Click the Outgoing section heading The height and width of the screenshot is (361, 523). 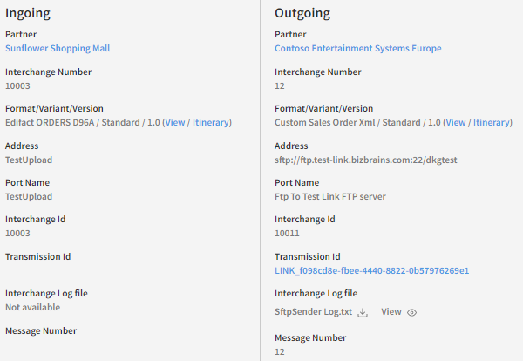[x=302, y=14]
